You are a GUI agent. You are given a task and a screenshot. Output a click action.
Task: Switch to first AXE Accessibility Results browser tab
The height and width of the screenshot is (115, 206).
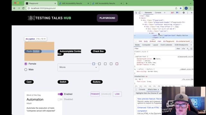[x=74, y=4]
